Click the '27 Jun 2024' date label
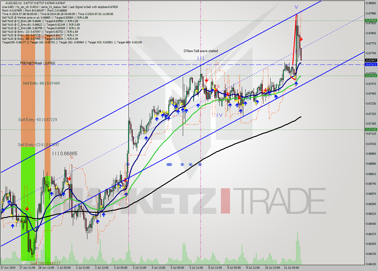The width and height of the screenshot is (378, 271). [x=8, y=268]
